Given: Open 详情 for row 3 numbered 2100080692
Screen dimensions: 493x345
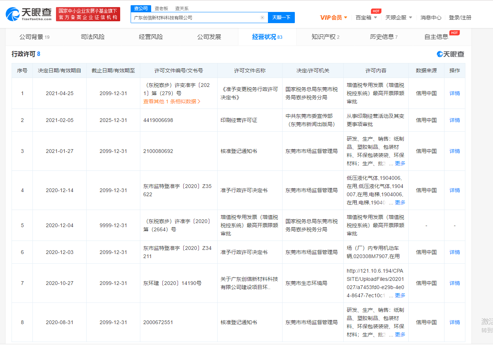Looking at the screenshot, I should [455, 151].
